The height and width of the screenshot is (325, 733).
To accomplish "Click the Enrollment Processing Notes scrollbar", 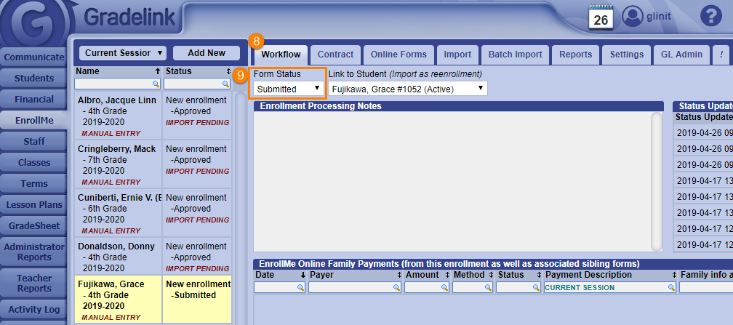I will click(x=657, y=180).
